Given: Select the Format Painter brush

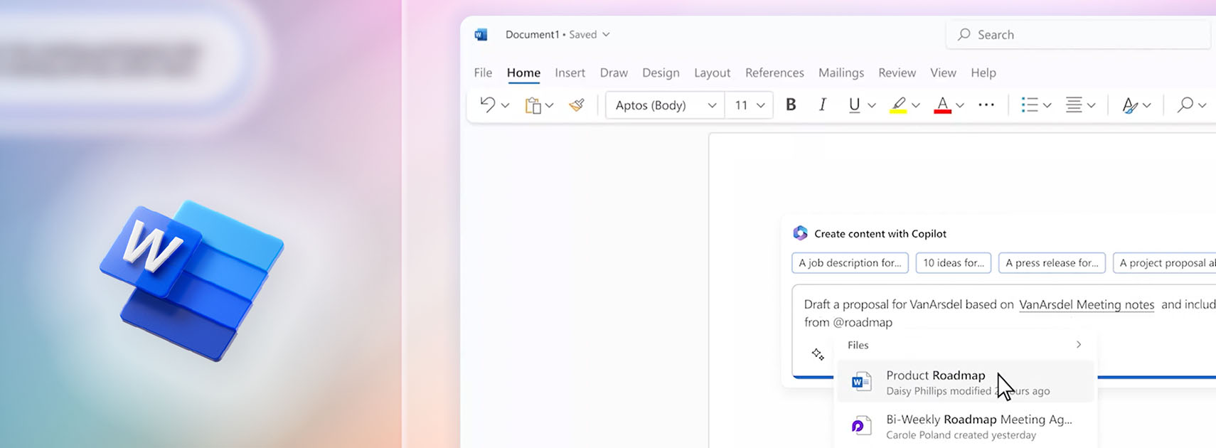Looking at the screenshot, I should tap(577, 105).
